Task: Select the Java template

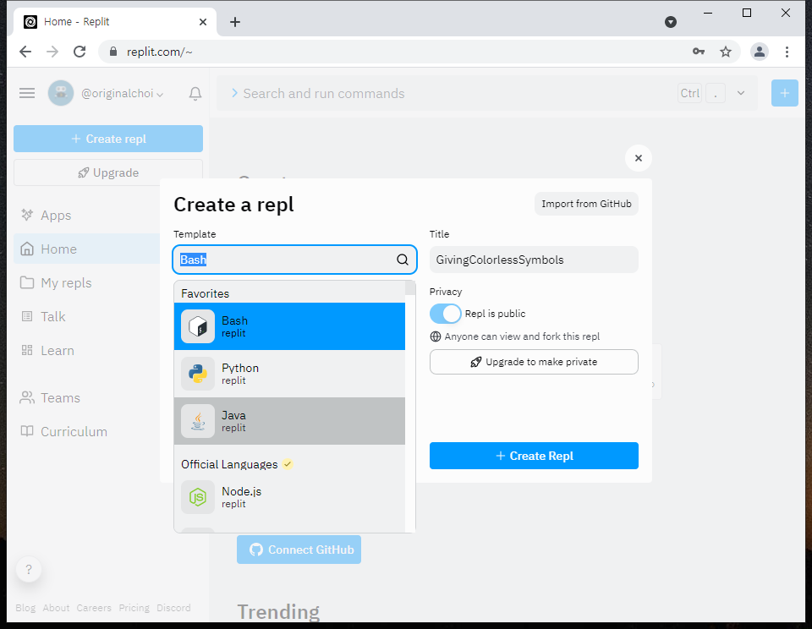Action: 289,421
